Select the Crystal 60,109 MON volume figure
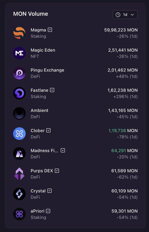The width and height of the screenshot is (149, 232). click(x=124, y=191)
